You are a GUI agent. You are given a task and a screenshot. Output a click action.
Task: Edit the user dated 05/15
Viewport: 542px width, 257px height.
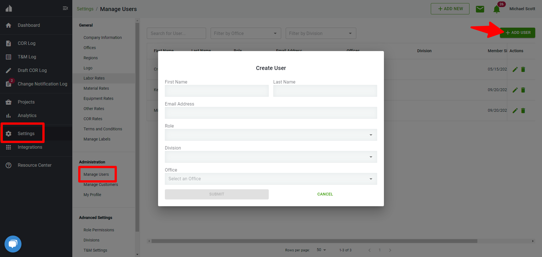[515, 69]
